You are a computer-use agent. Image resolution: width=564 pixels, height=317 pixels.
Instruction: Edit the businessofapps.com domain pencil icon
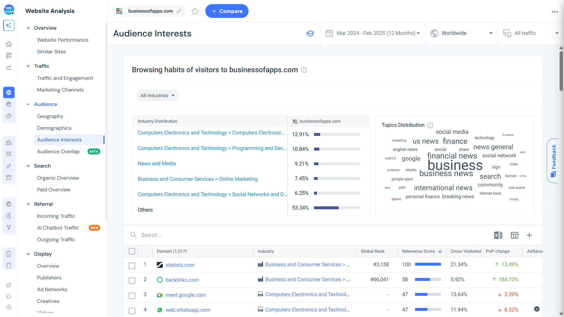[179, 11]
